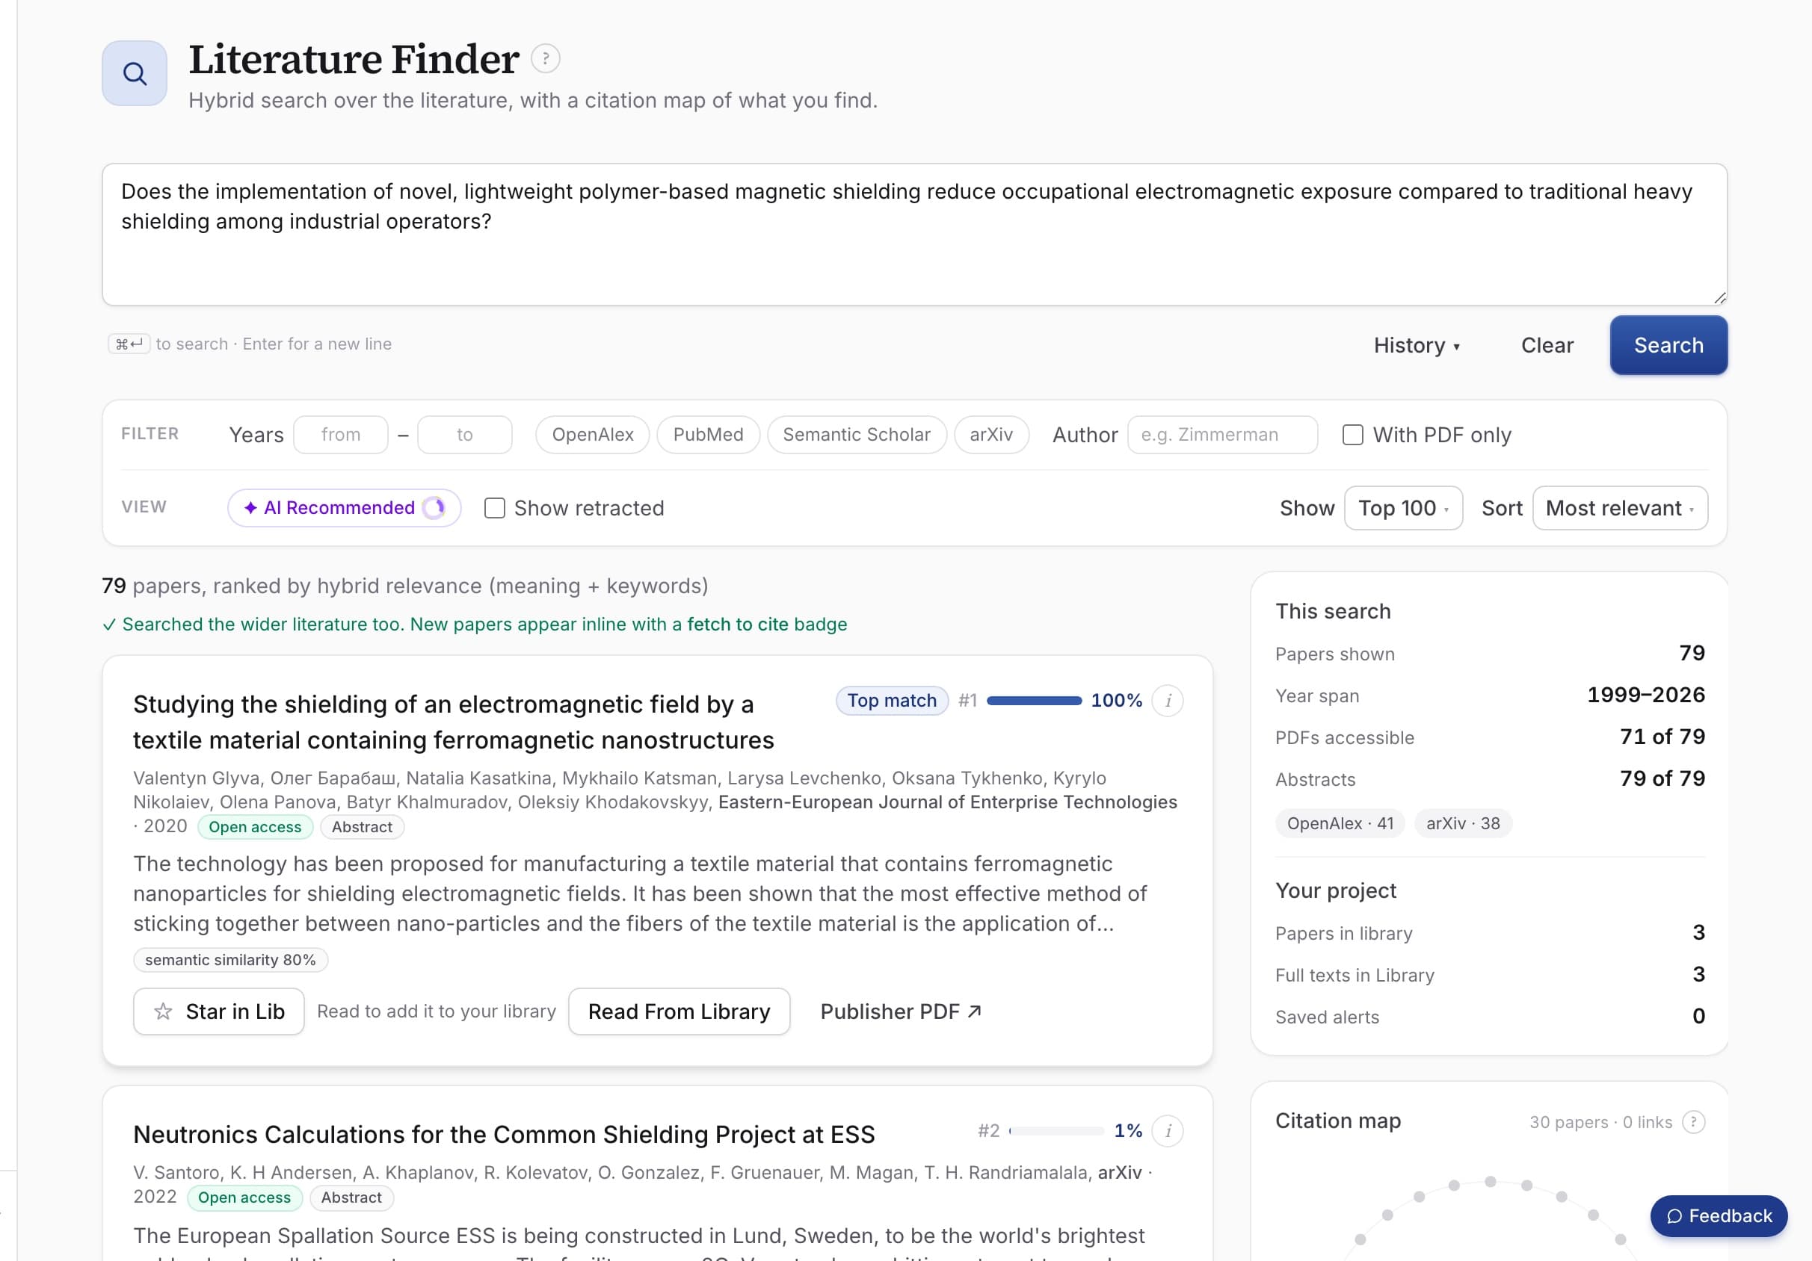Toggle the PubMed source filter
Viewport: 1812px width, 1261px height.
click(x=708, y=435)
